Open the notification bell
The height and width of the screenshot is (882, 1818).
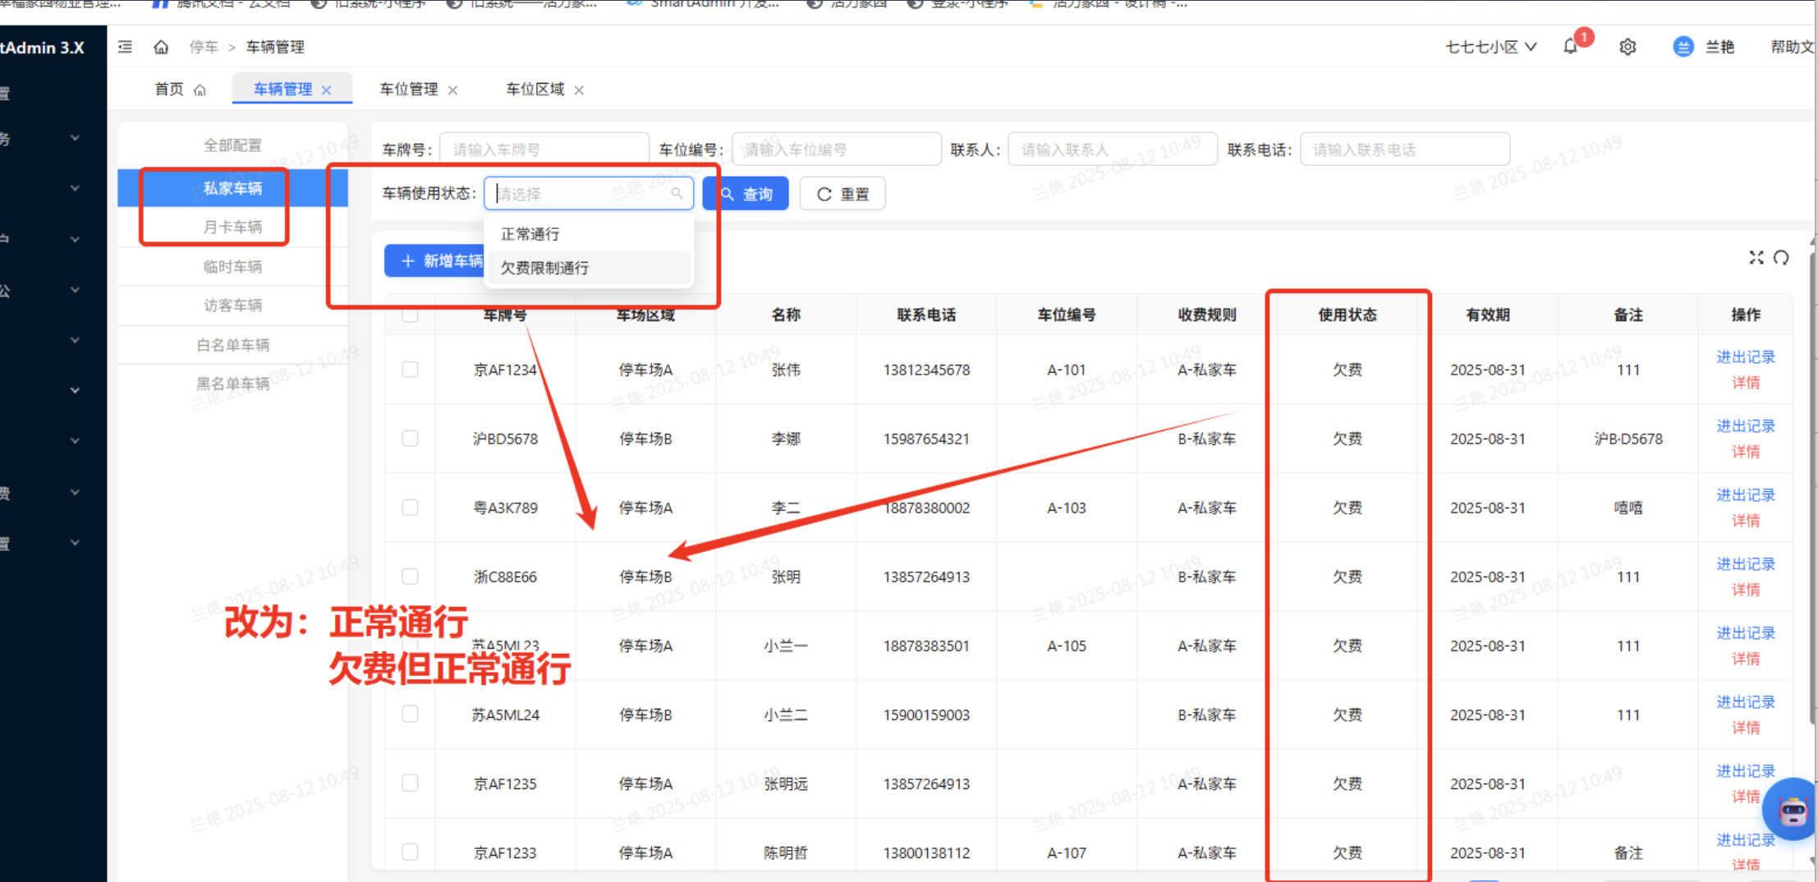(x=1570, y=46)
